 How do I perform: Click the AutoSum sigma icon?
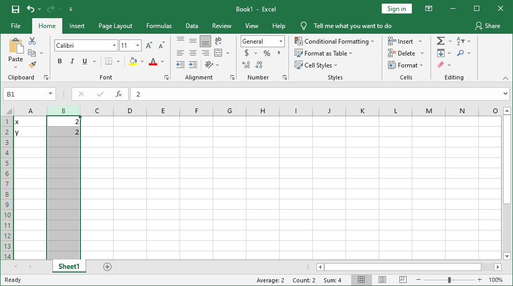pyautogui.click(x=441, y=41)
